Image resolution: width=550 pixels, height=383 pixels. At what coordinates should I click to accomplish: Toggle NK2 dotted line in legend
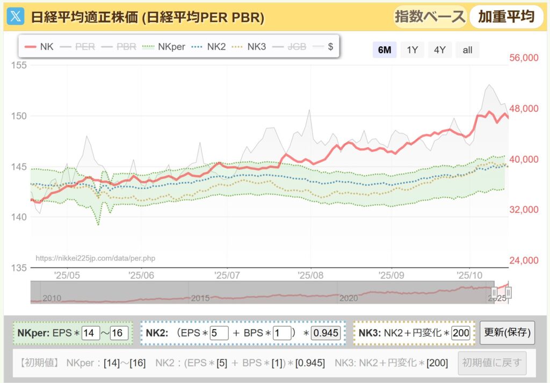click(209, 47)
